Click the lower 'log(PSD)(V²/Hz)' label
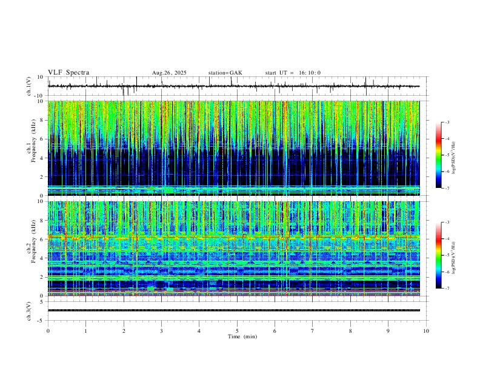This screenshot has width=480, height=371. pos(454,258)
